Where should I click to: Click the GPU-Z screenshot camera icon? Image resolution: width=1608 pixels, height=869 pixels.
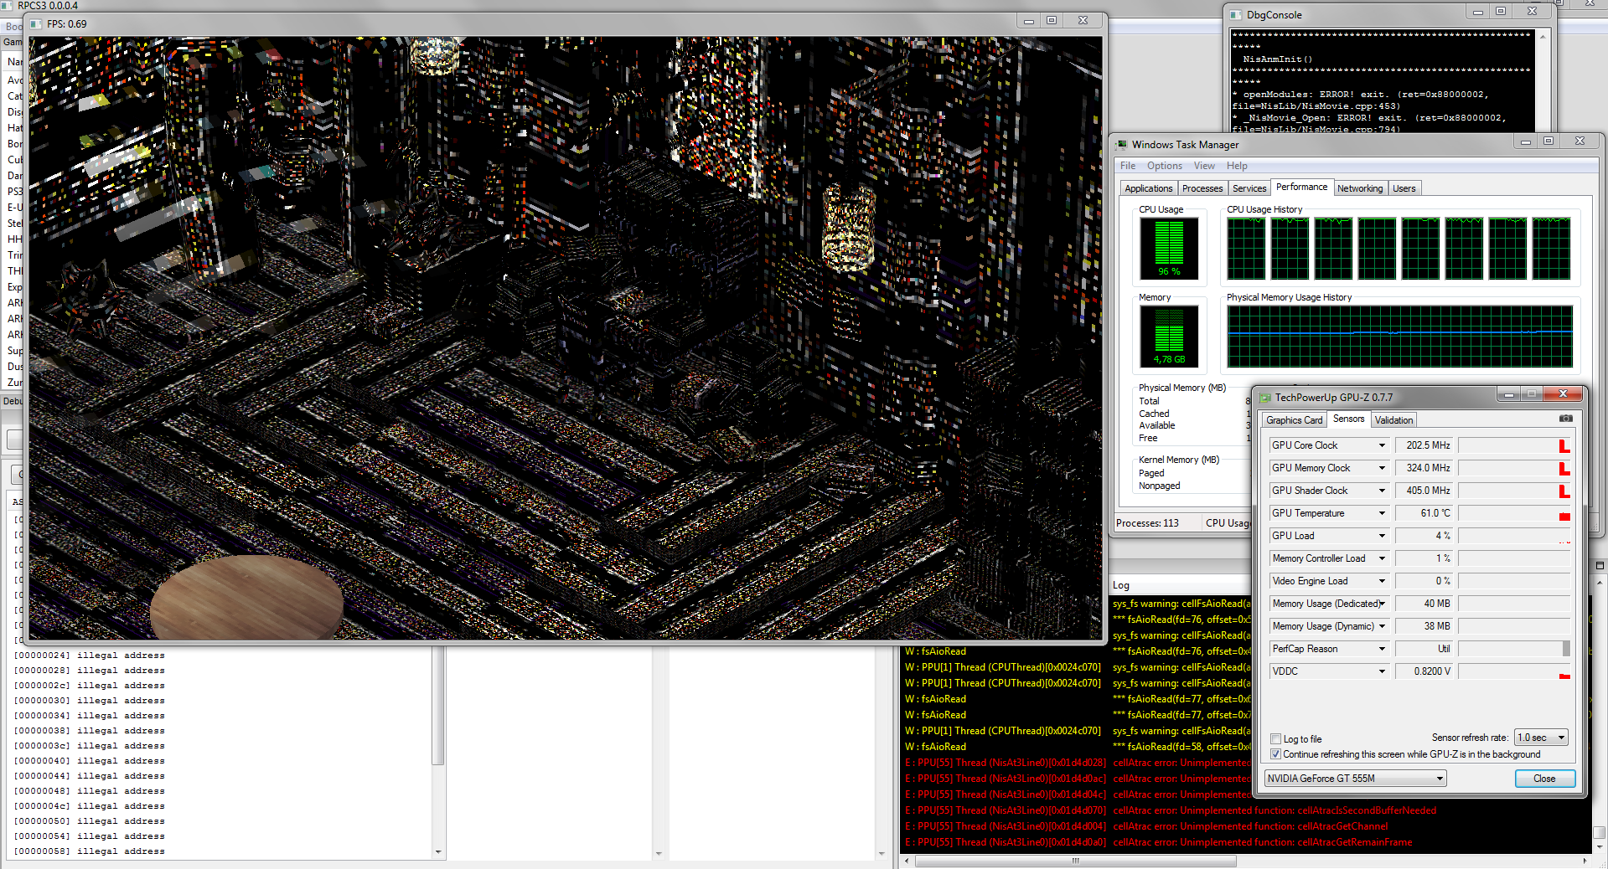click(1565, 419)
